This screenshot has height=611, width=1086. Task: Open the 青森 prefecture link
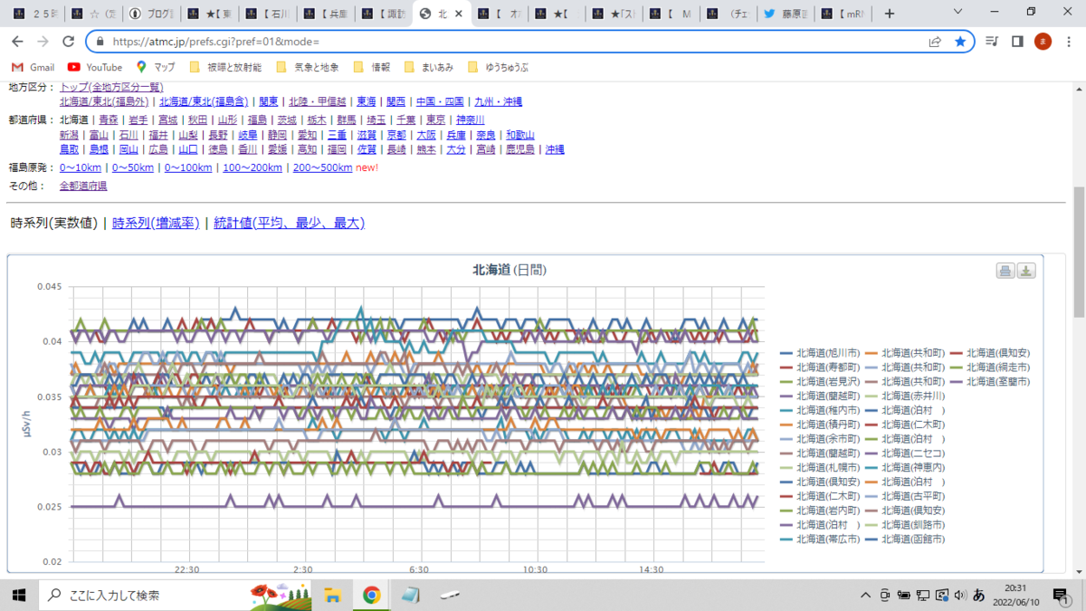108,120
